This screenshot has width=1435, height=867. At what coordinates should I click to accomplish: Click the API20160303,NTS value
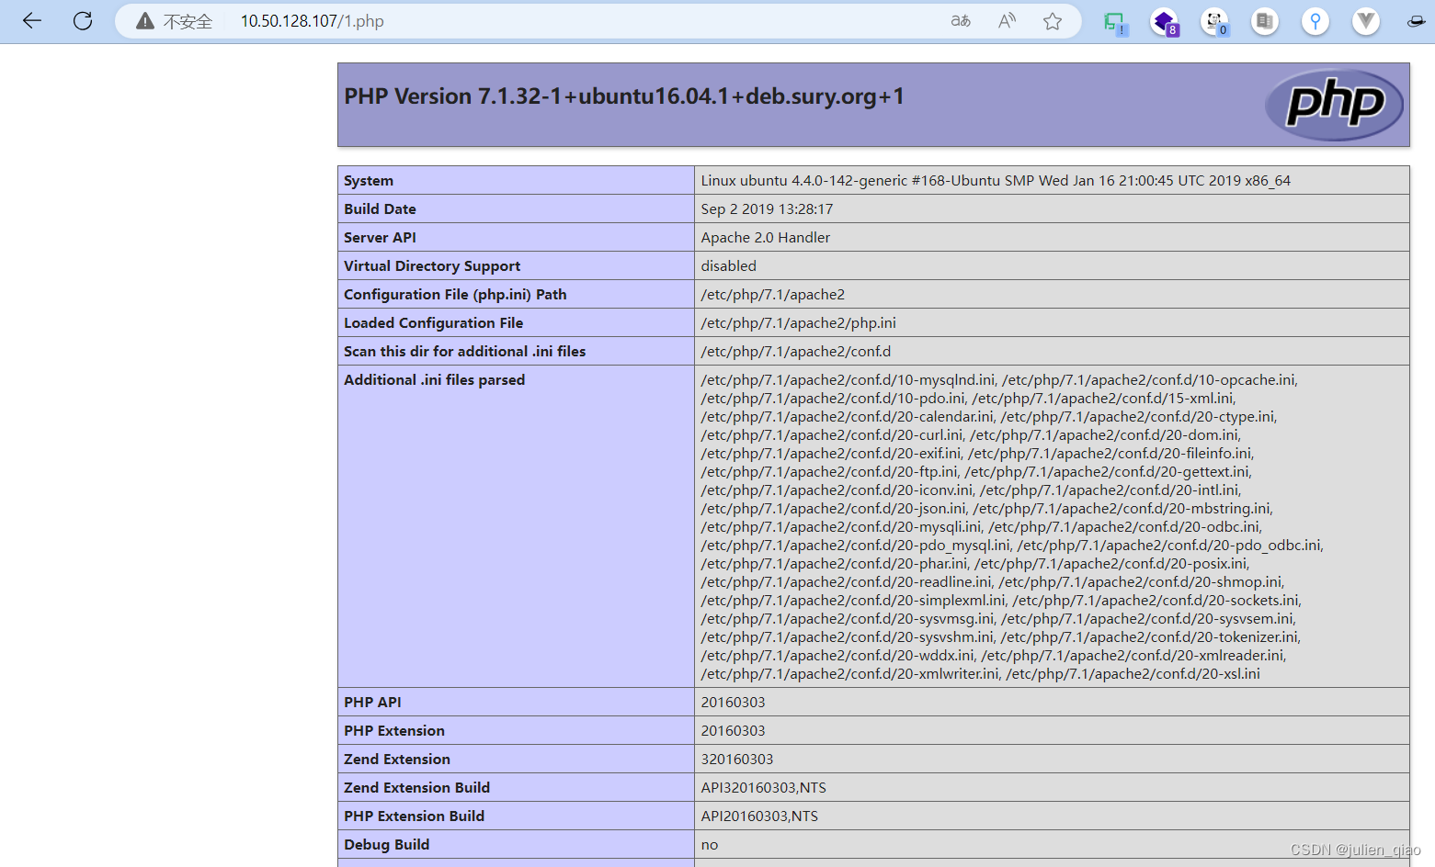point(759,816)
